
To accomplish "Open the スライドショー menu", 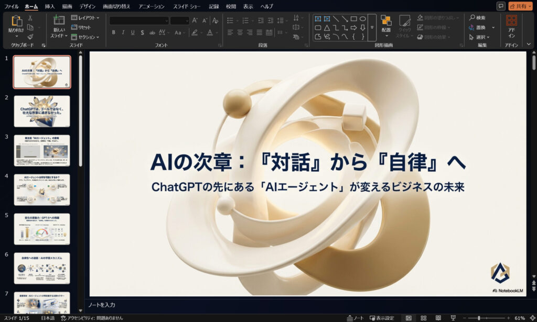I will tap(187, 6).
